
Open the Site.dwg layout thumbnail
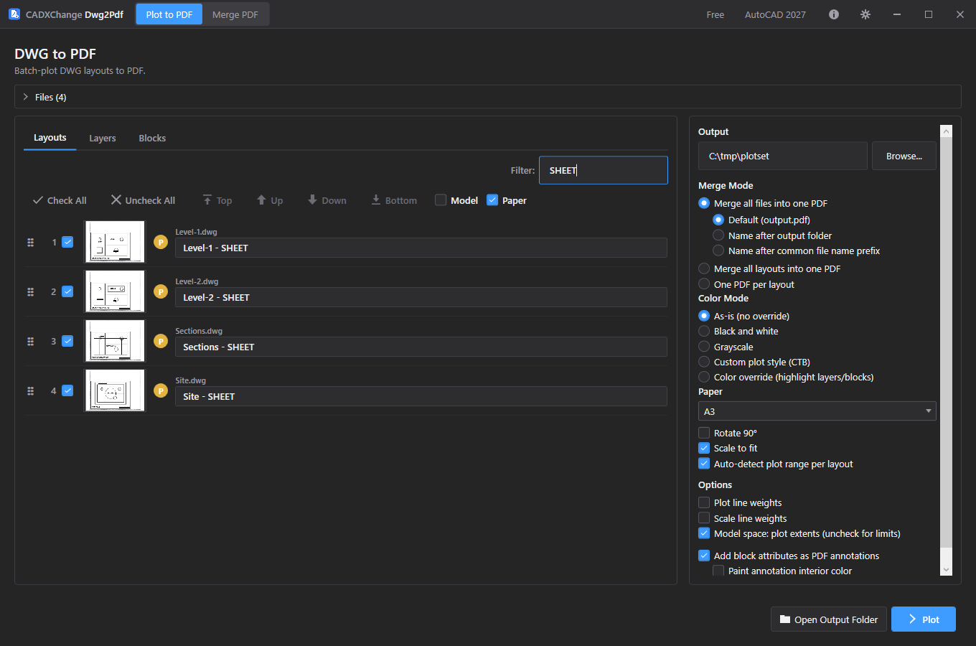[x=115, y=390]
